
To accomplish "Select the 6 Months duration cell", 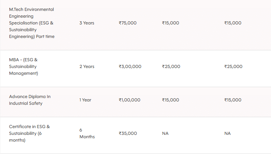I will point(87,133).
